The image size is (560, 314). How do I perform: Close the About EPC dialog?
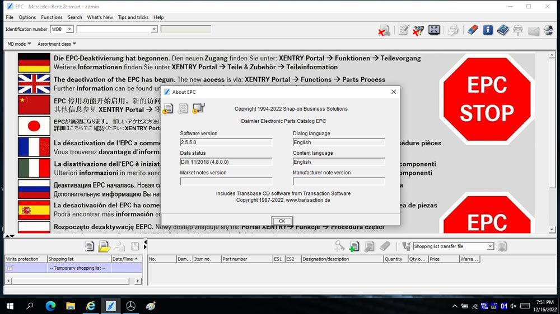pyautogui.click(x=394, y=92)
